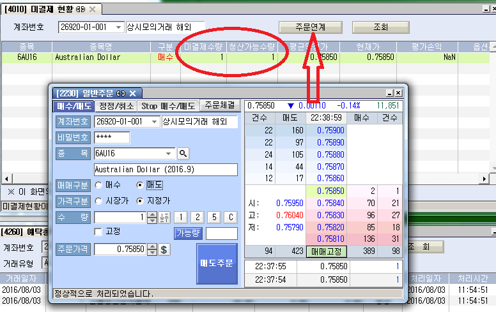The height and width of the screenshot is (312, 496).
Task: Switch to the 정정/취소 tab
Action: pos(116,106)
